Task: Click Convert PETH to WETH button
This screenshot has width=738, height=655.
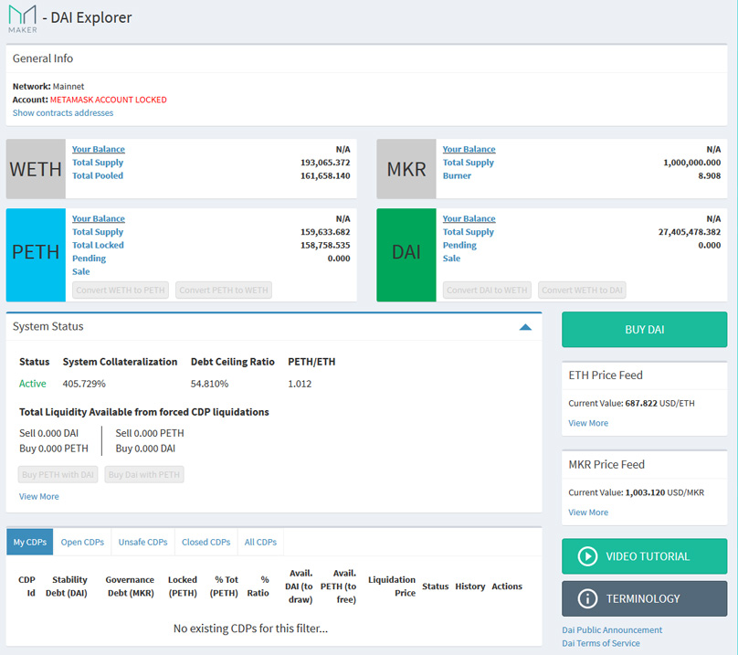Action: point(224,291)
